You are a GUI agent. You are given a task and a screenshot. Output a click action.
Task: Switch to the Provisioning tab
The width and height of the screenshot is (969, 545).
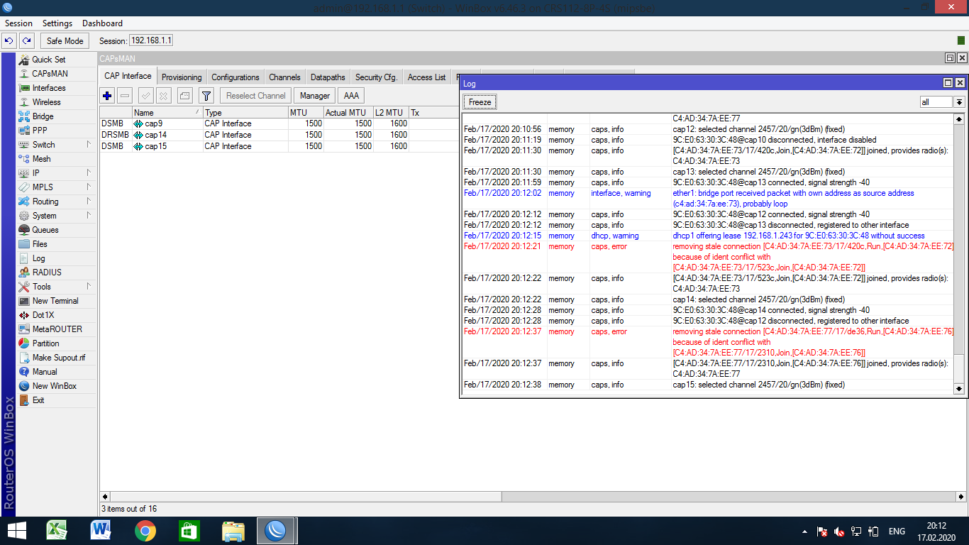pos(182,77)
